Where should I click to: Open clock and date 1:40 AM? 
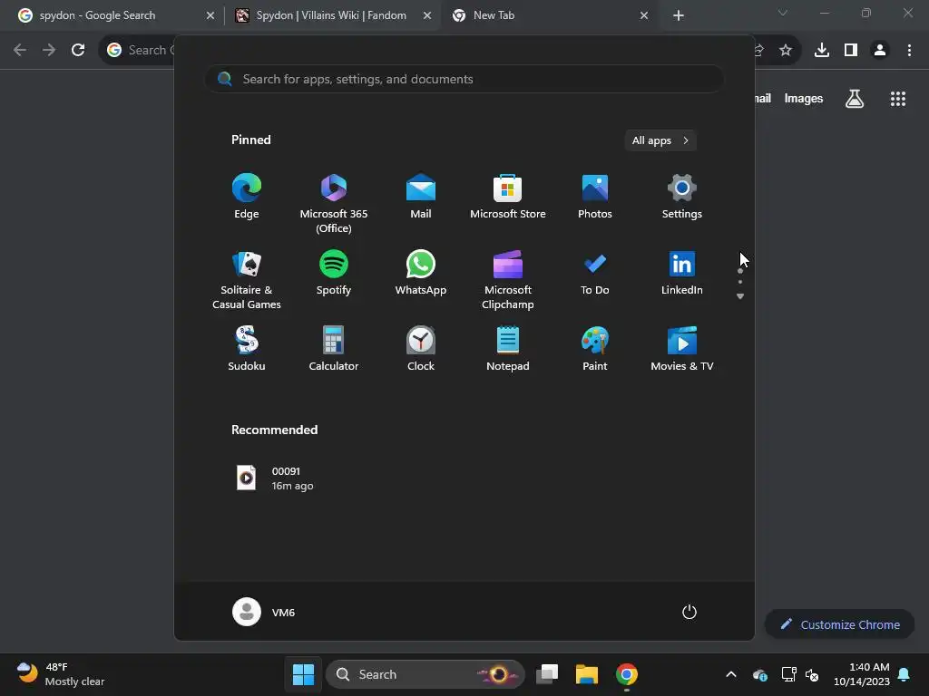[862, 674]
